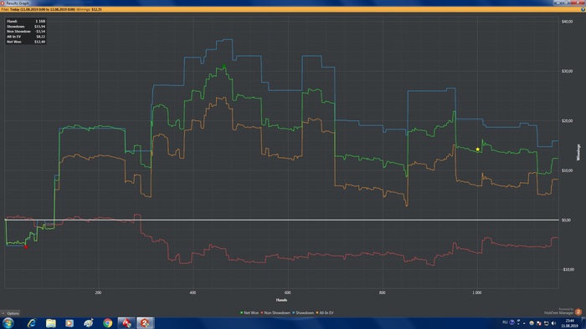Launch Internet Explorer from the taskbar
586x329 pixels.
[32, 323]
